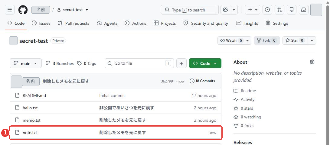Open the Pull requests tab
This screenshot has height=145, width=330.
(74, 23)
